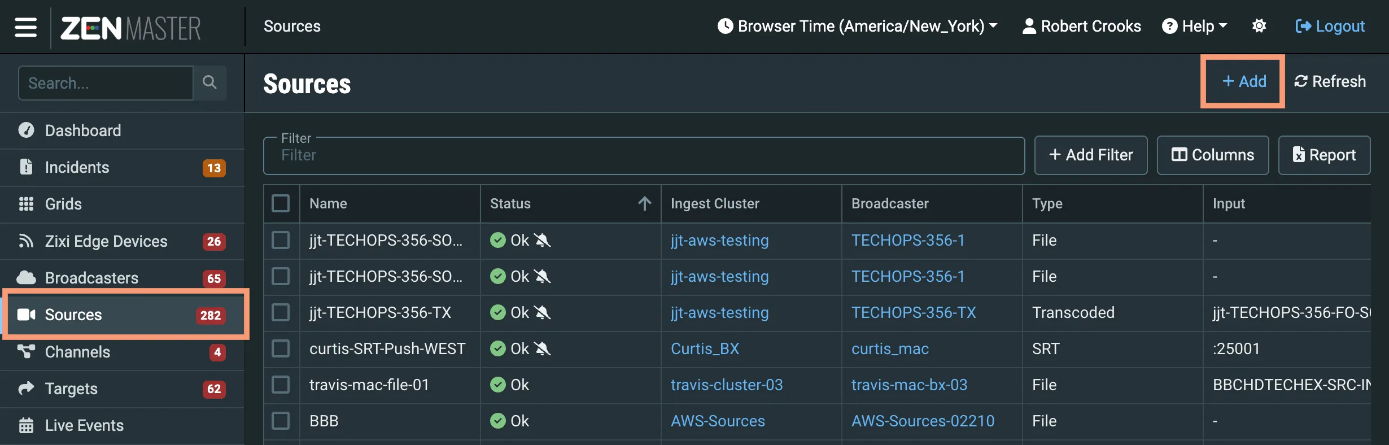This screenshot has height=445, width=1389.
Task: Open the Dashboard page
Action: 122,130
